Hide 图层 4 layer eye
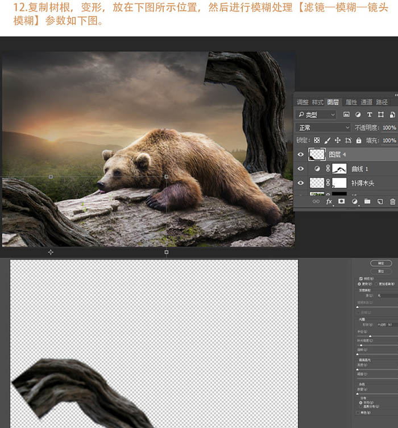 pyautogui.click(x=300, y=154)
